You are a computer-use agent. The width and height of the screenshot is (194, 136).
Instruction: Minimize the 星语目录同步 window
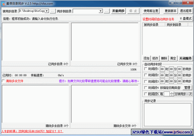[172, 3]
